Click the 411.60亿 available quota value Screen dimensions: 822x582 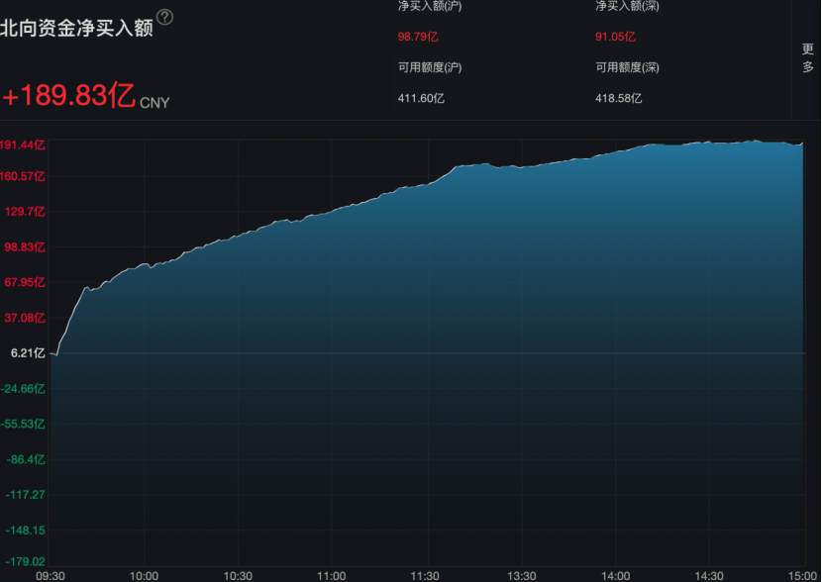coord(421,98)
